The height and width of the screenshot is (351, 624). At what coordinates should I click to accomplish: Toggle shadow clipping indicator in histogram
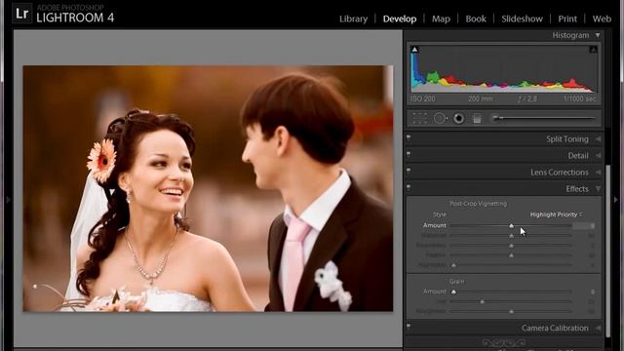(414, 50)
